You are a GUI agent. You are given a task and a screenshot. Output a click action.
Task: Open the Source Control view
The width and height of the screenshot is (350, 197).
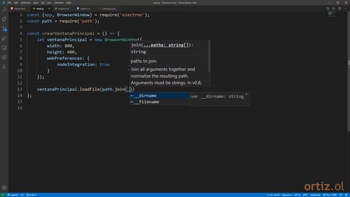(4, 29)
